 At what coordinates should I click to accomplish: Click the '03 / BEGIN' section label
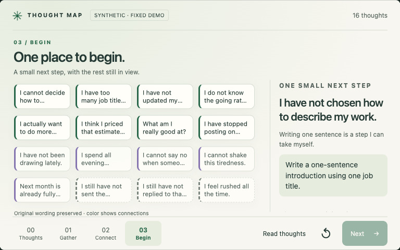pos(32,42)
